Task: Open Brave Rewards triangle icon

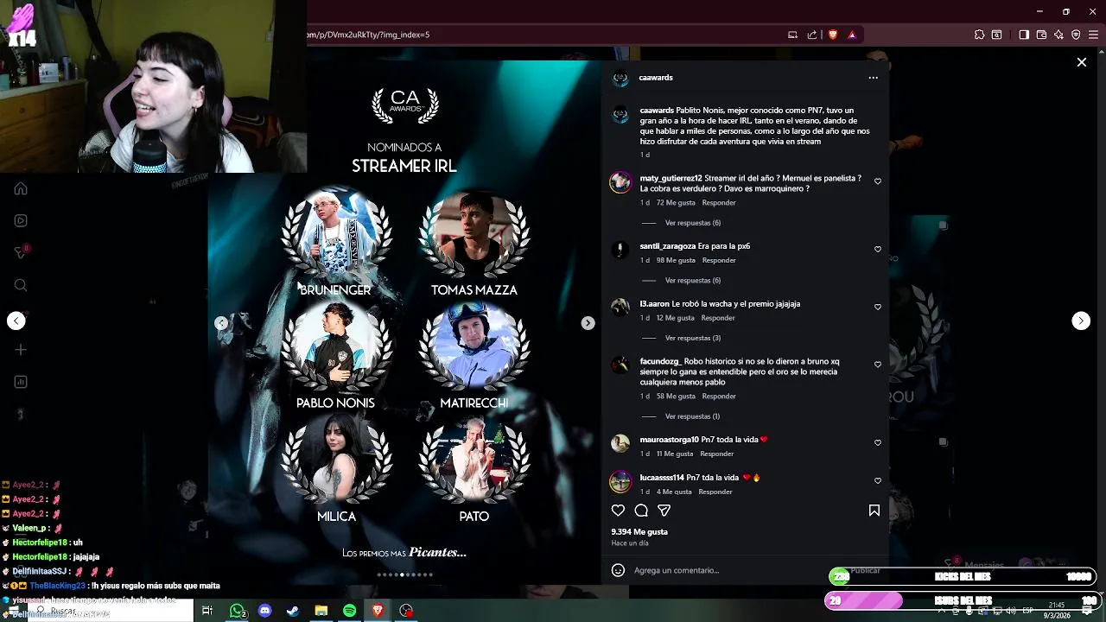Action: (x=852, y=35)
